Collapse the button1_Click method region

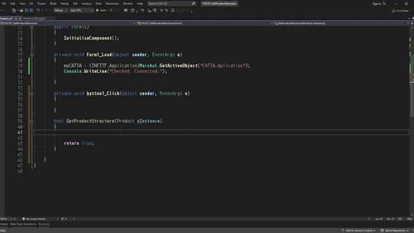tap(32, 93)
